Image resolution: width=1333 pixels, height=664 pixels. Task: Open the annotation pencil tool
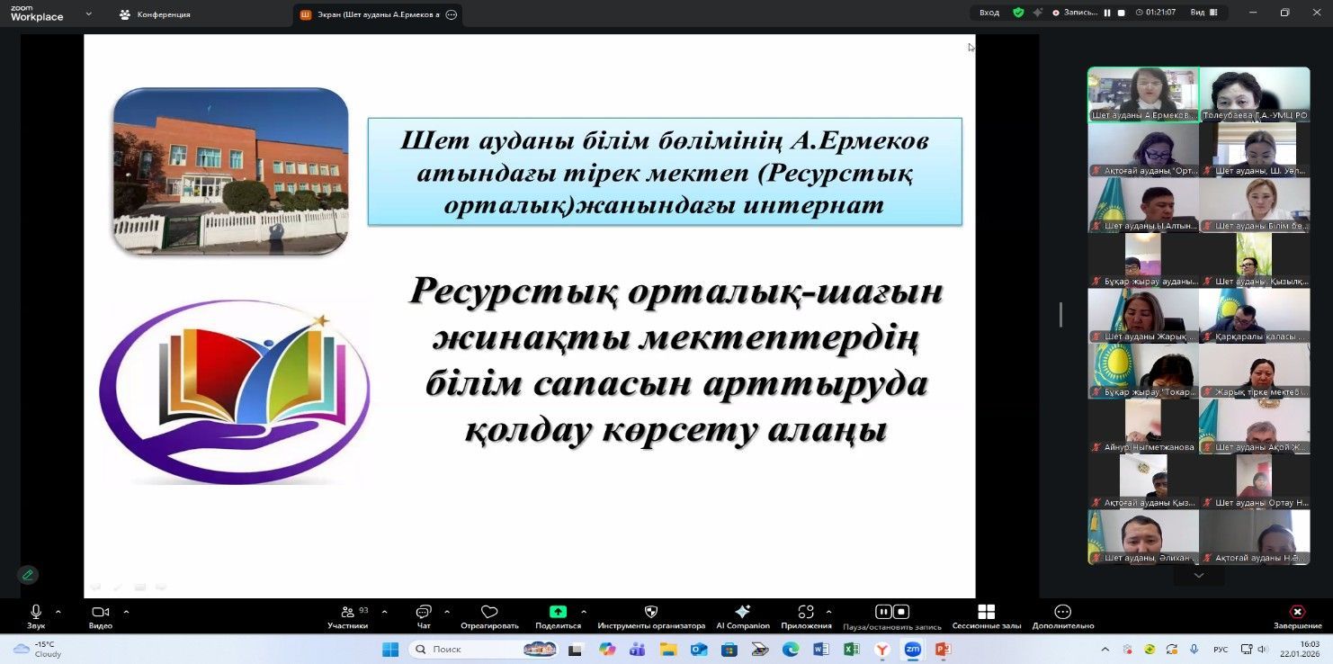click(28, 575)
